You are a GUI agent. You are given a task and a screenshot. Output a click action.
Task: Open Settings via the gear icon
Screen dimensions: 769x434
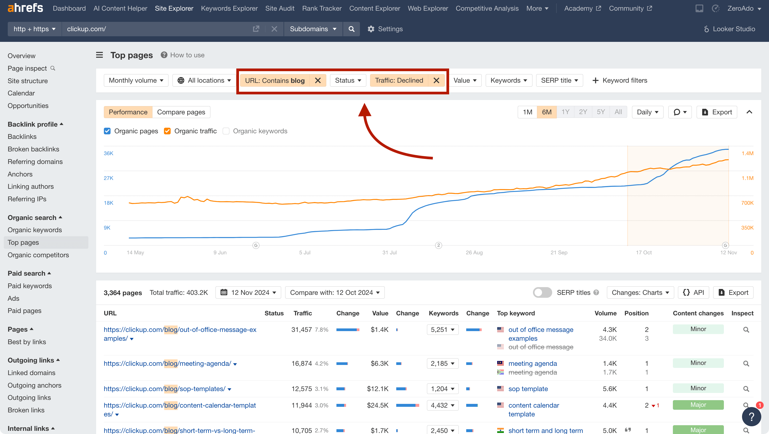371,29
